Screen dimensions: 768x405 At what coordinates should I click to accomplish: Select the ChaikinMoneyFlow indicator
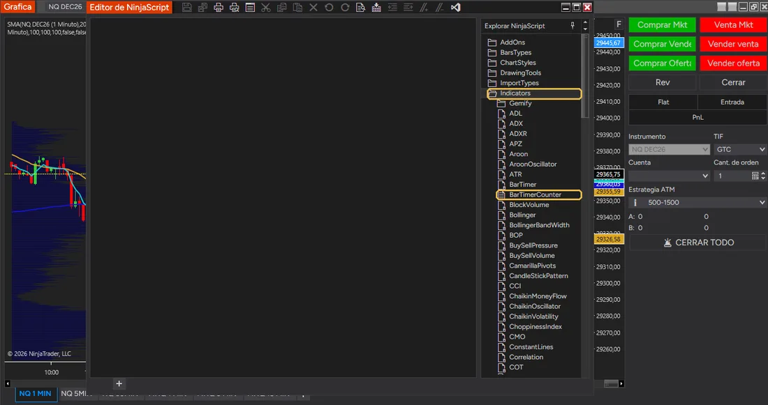(538, 296)
